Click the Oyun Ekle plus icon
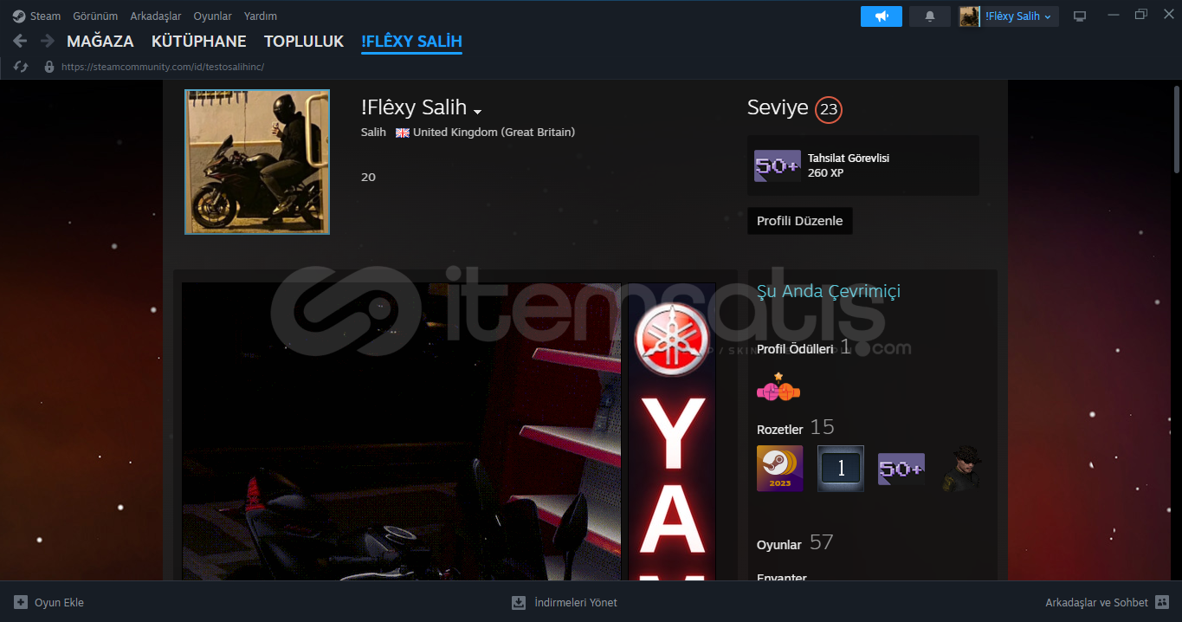Viewport: 1182px width, 622px height. pos(21,602)
